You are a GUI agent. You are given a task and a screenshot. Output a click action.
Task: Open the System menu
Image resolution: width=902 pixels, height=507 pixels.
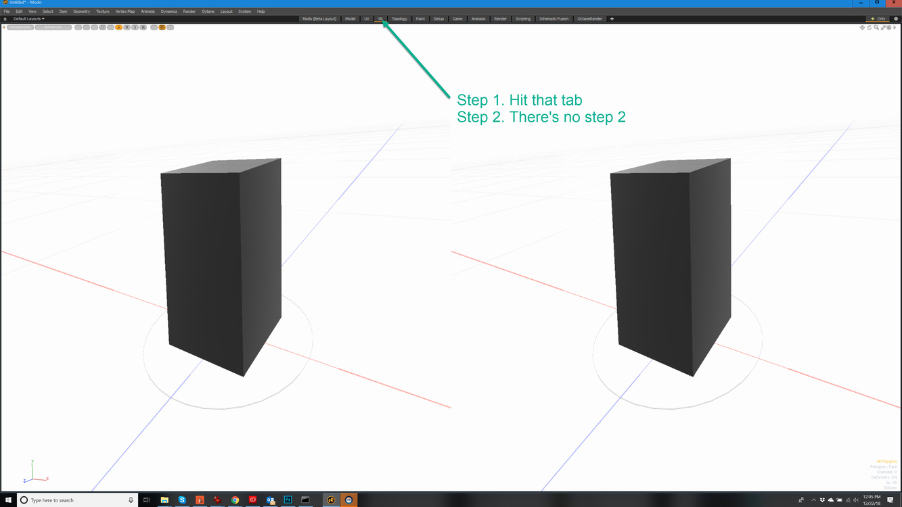[x=244, y=11]
